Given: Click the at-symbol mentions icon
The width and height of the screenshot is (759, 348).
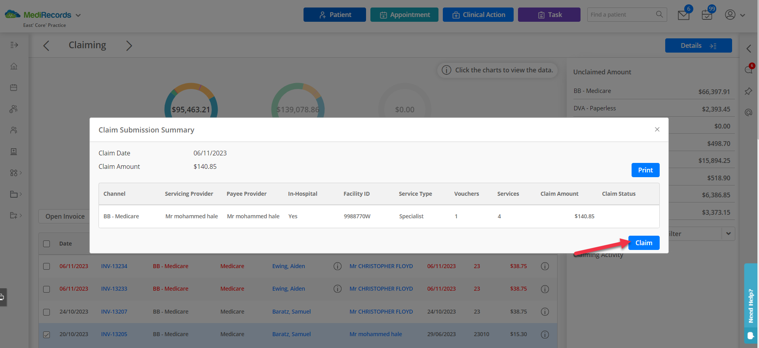Looking at the screenshot, I should (748, 113).
